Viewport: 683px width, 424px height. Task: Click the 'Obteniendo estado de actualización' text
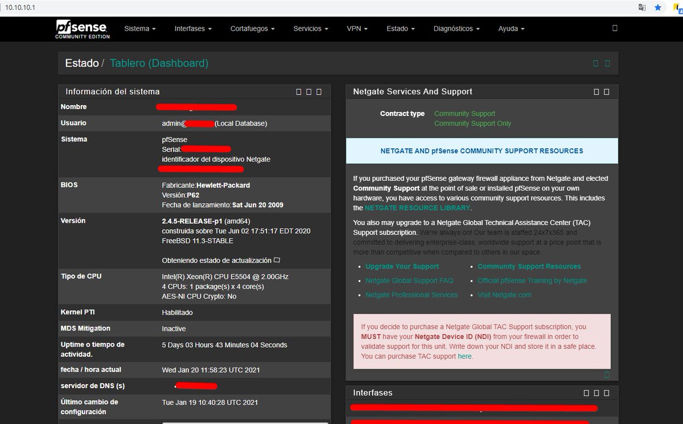[x=217, y=260]
